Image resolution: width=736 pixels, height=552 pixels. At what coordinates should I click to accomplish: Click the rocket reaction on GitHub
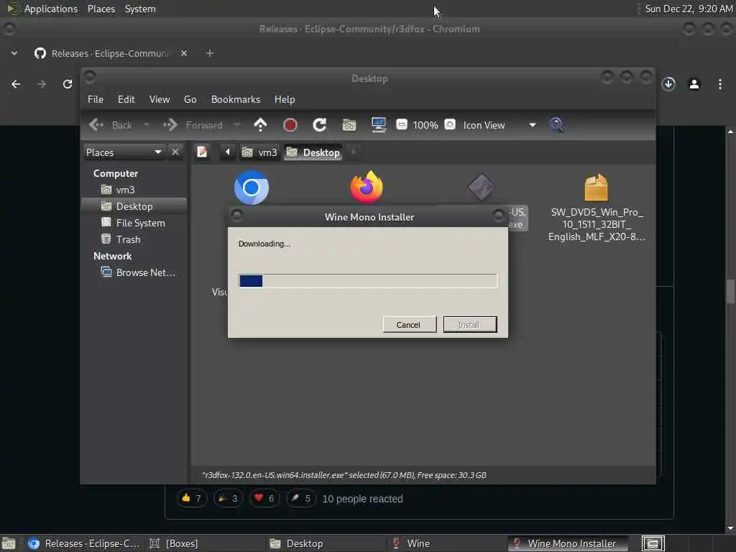[x=301, y=499]
